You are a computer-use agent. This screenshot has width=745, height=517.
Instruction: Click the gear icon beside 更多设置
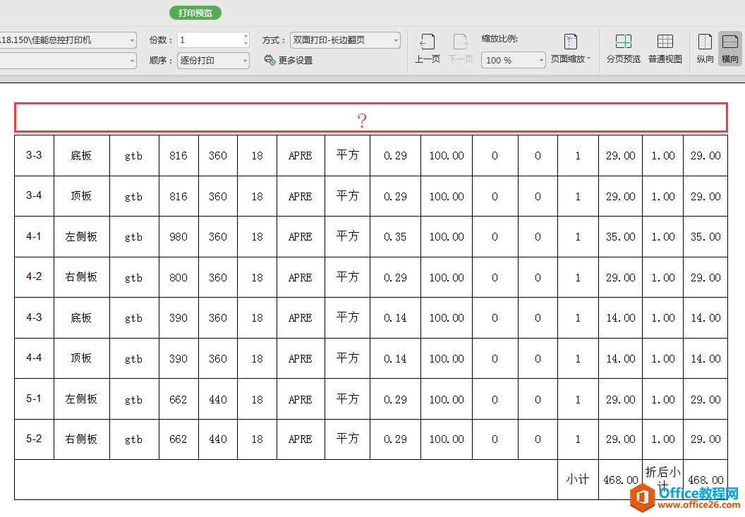269,60
